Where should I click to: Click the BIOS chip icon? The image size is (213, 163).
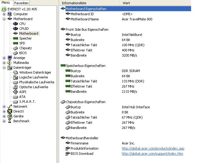pyautogui.click(x=16, y=53)
